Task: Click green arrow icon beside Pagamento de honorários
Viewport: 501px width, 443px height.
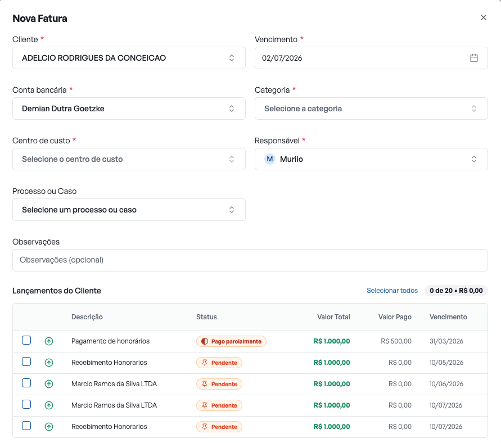Action: [x=49, y=341]
